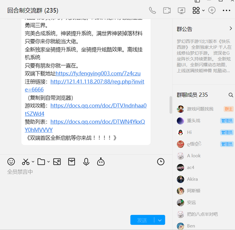The width and height of the screenshot is (235, 230).
Task: Open the more options ellipsis menu
Action: 227,10
